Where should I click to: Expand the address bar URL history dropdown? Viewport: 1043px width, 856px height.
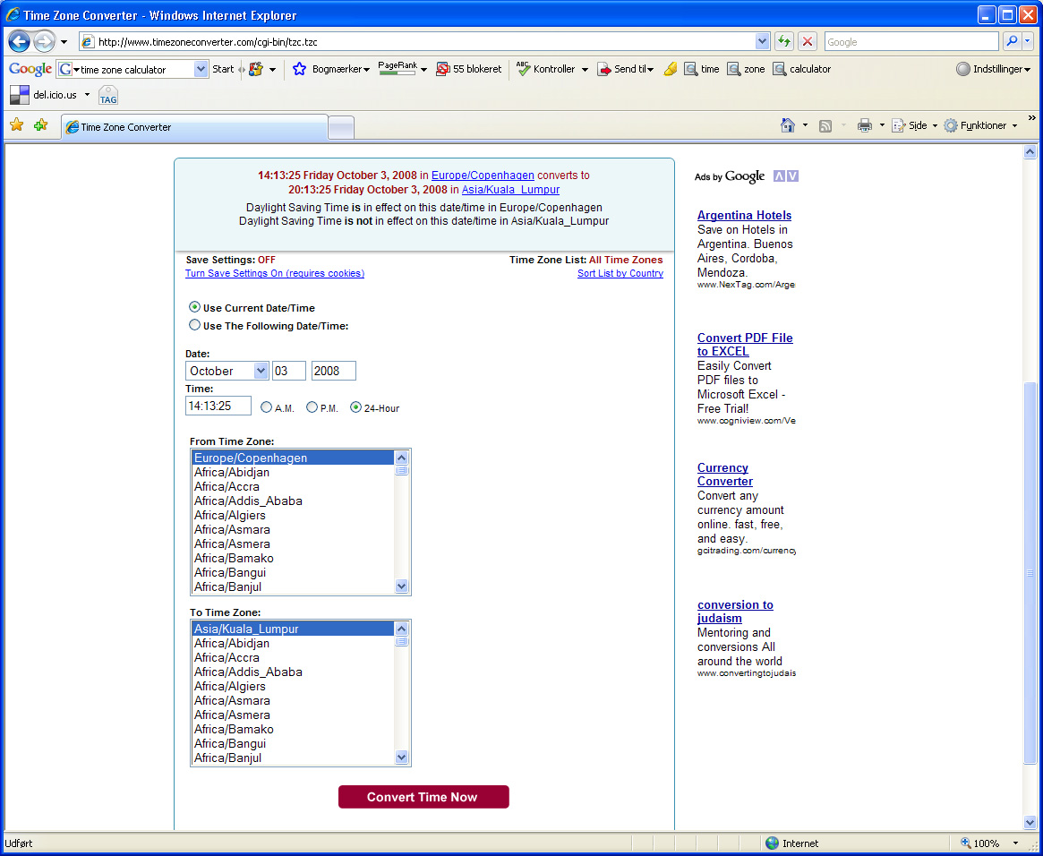click(x=762, y=41)
